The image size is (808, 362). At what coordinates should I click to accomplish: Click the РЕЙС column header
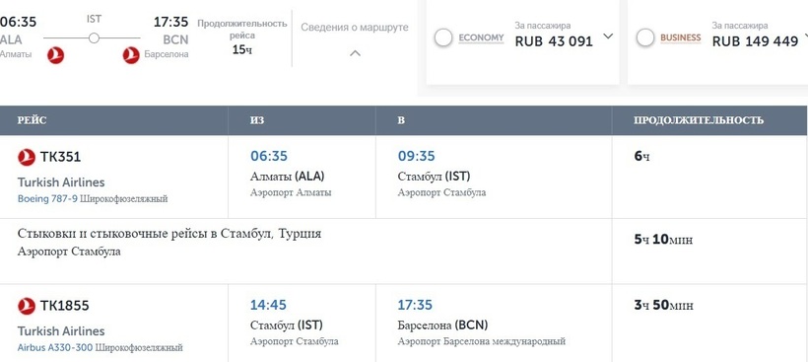pyautogui.click(x=32, y=120)
